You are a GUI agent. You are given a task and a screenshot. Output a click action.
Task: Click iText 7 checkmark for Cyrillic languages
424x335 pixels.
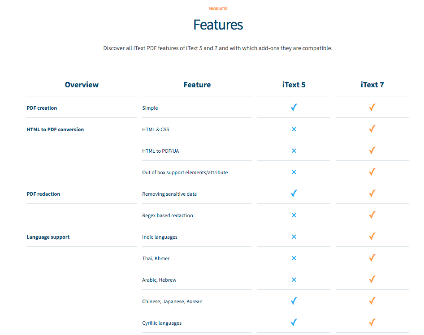tap(372, 322)
